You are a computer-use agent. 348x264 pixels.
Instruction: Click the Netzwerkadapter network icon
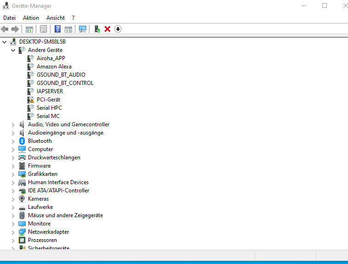click(x=22, y=232)
